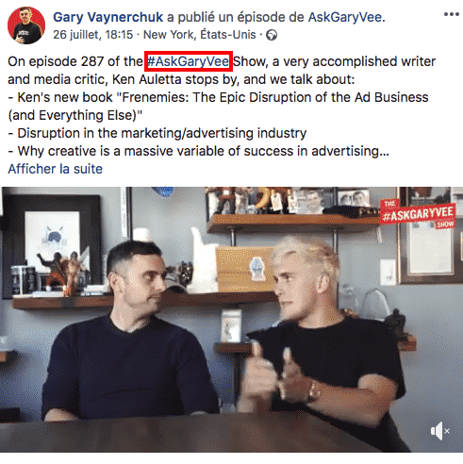This screenshot has height=464, width=463.
Task: Open Gary Vaynerchuk's round profile picture
Action: pyautogui.click(x=26, y=25)
